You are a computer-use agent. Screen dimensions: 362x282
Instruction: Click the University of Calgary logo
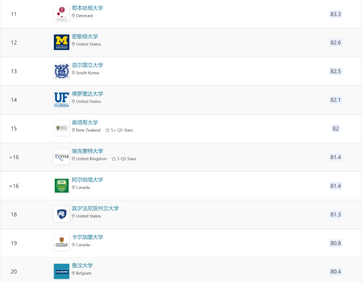(61, 242)
